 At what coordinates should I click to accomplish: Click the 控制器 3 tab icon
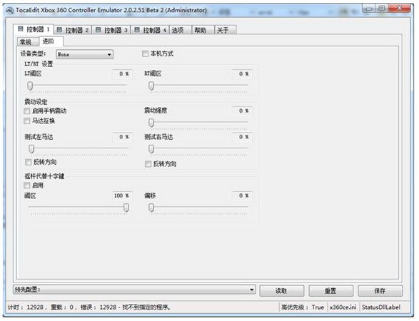[98, 30]
